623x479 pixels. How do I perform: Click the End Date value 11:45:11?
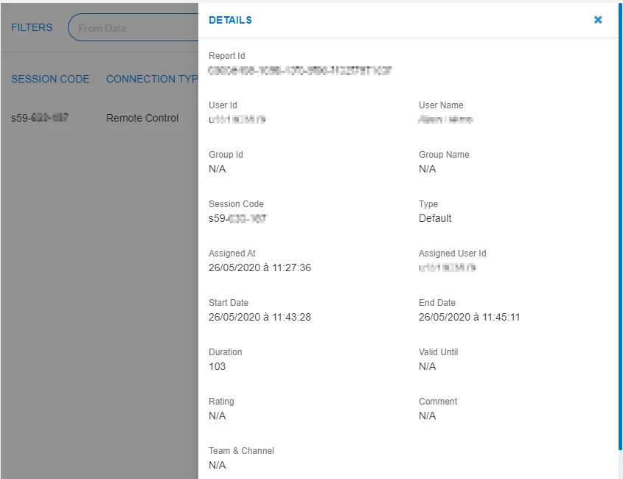[x=470, y=317]
